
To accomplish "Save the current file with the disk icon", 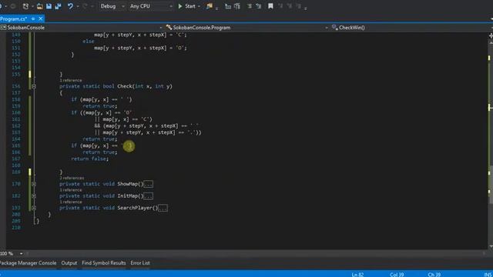I will [49, 6].
